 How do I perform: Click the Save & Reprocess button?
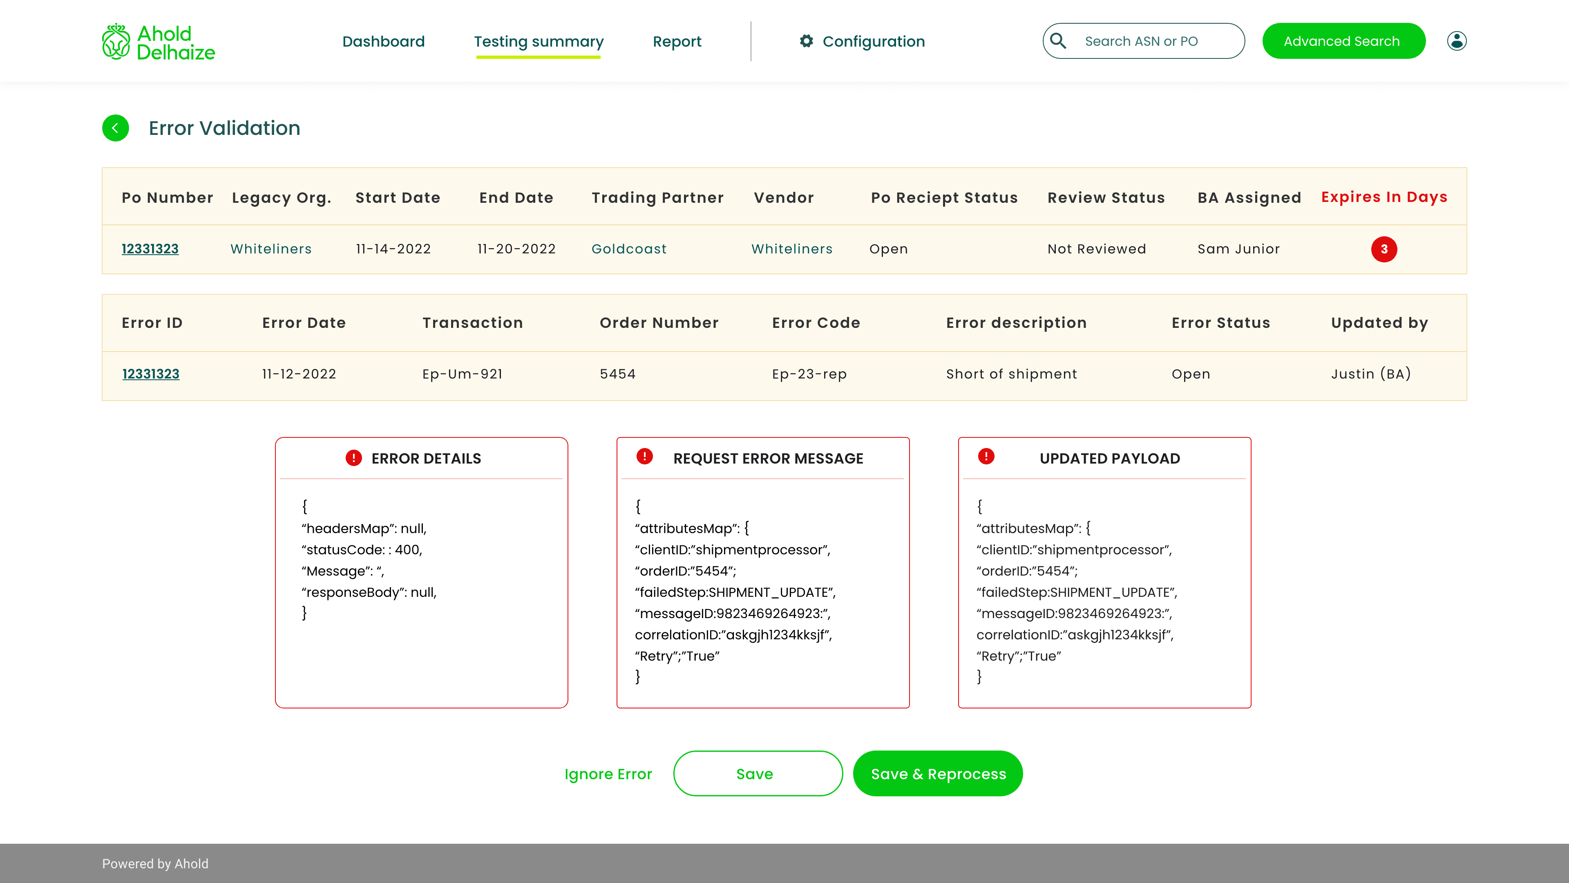(937, 773)
